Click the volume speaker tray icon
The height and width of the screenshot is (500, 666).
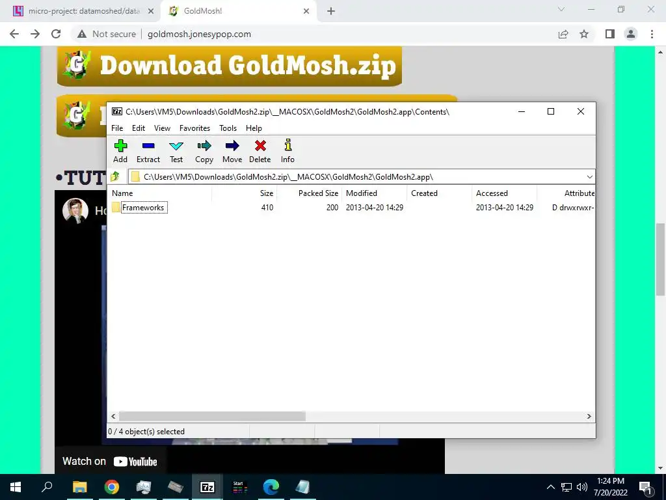tap(582, 487)
